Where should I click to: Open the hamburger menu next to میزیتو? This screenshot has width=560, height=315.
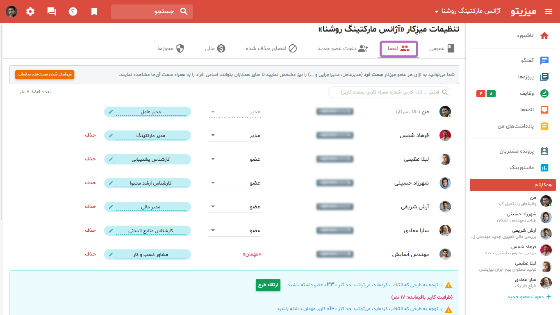coord(549,11)
